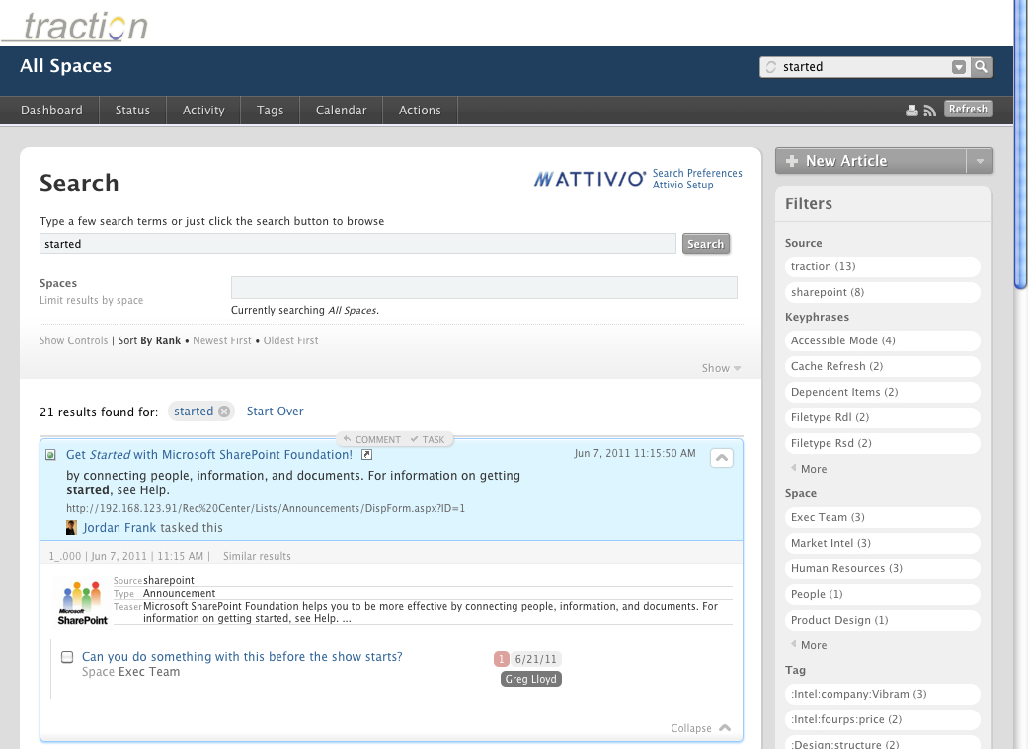Image resolution: width=1028 pixels, height=749 pixels.
Task: Expand More under Keyphrases filters
Action: point(813,469)
